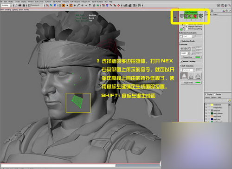Toggle the Preview Loop/Ring checkbox
Image resolution: width=232 pixels, height=169 pixels.
(x=187, y=29)
